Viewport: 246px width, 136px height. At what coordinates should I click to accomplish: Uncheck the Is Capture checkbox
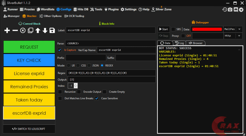60,50
